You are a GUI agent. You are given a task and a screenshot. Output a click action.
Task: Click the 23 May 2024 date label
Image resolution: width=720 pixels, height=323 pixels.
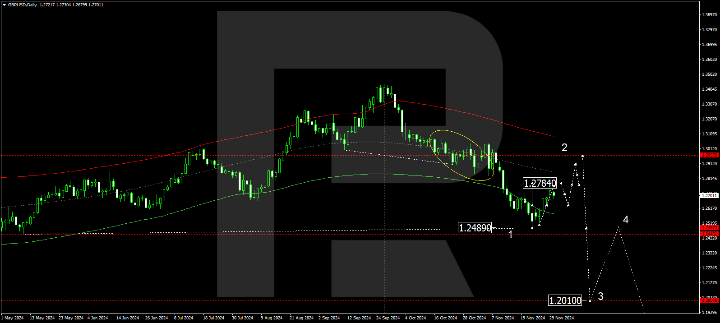[71, 318]
